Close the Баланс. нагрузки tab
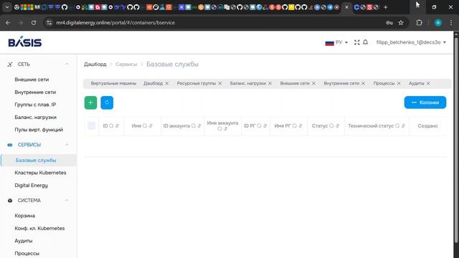The image size is (459, 258). 270,83
